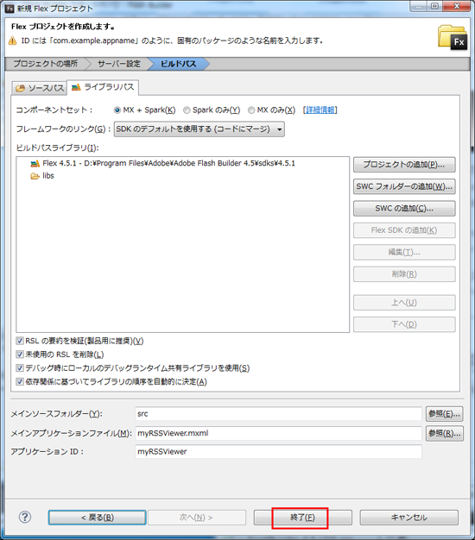Go to the サーバー設定 step
475x540 pixels.
point(119,64)
